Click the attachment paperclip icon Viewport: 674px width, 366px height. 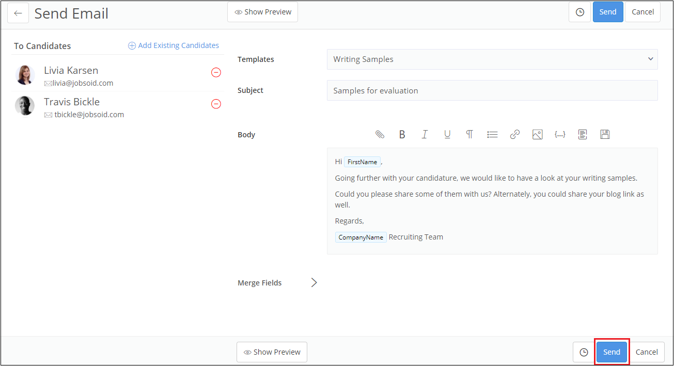tap(380, 134)
